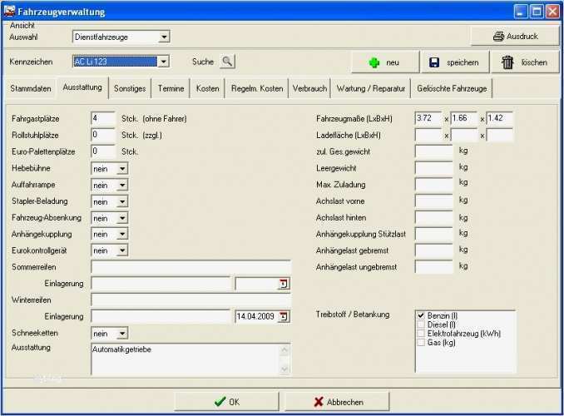
Task: Open the Verbrauch tab
Action: (x=309, y=88)
